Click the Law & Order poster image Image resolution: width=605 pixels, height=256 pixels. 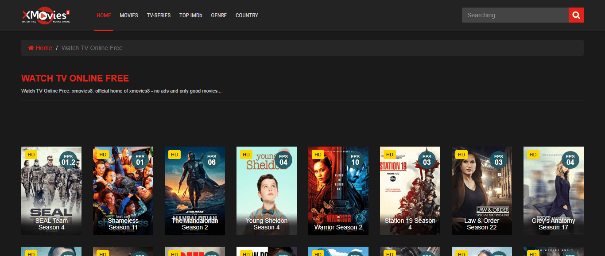[x=482, y=191]
